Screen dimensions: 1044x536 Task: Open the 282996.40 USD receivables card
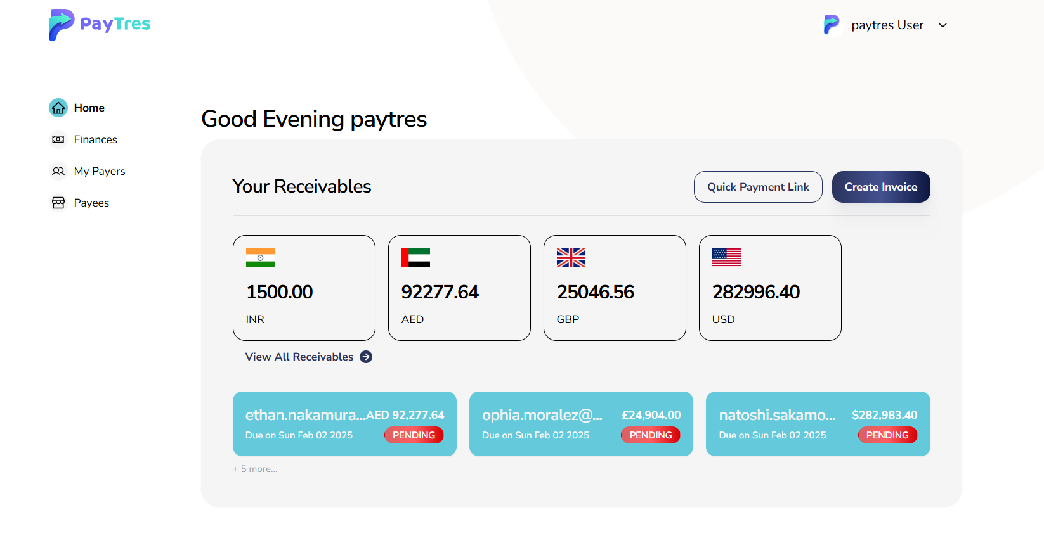(x=770, y=288)
